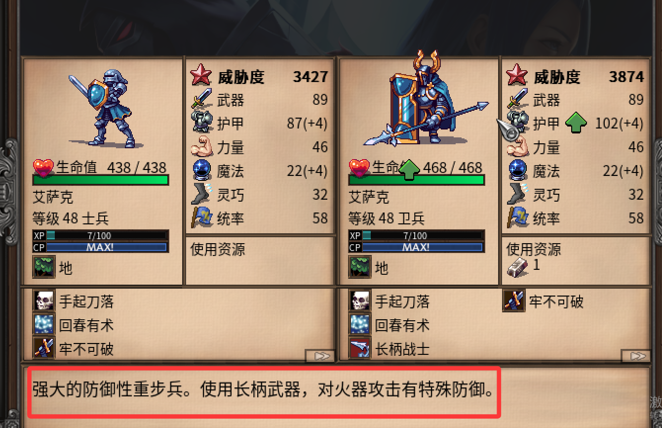
Task: Click the red star threat icon on left panel
Action: [201, 76]
